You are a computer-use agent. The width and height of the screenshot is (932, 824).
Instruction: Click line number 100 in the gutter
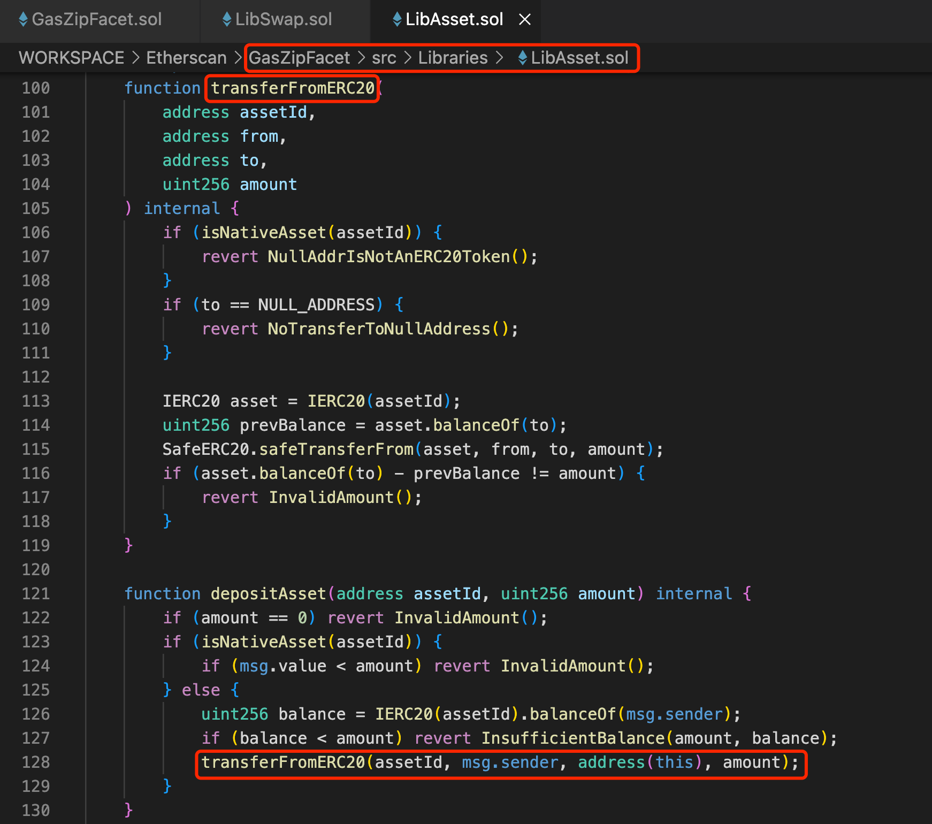[x=36, y=88]
